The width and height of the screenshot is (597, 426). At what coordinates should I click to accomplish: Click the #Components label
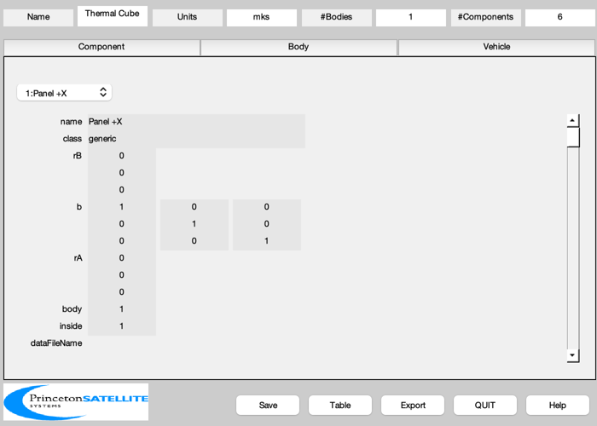click(x=486, y=18)
